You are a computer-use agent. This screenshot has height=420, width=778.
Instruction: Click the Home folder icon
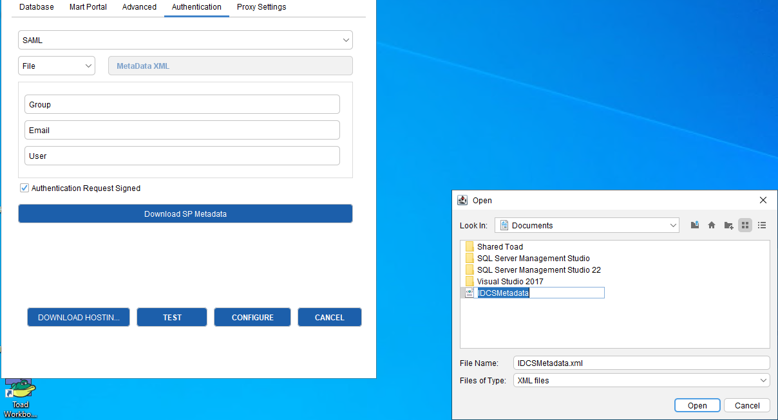point(712,225)
